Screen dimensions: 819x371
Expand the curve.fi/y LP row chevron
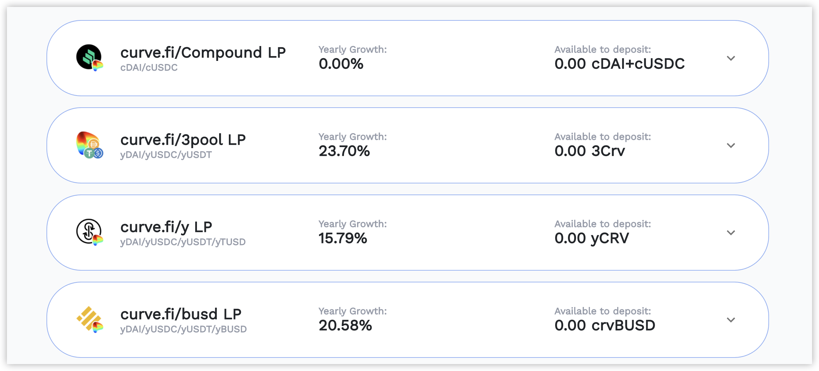coord(731,233)
